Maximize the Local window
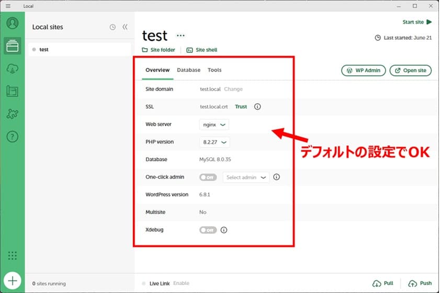The width and height of the screenshot is (440, 293). click(x=415, y=6)
